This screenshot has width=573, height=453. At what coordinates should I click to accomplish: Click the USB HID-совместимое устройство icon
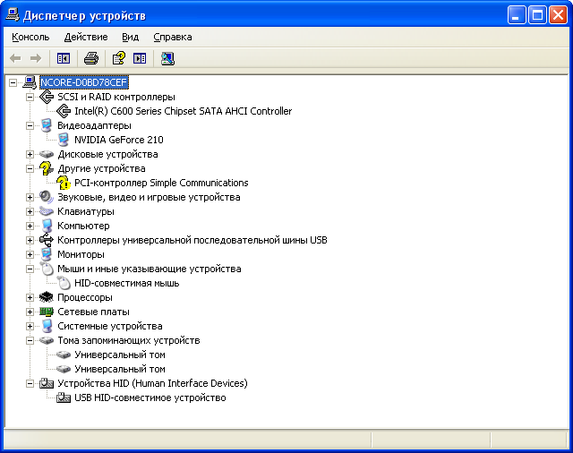64,397
